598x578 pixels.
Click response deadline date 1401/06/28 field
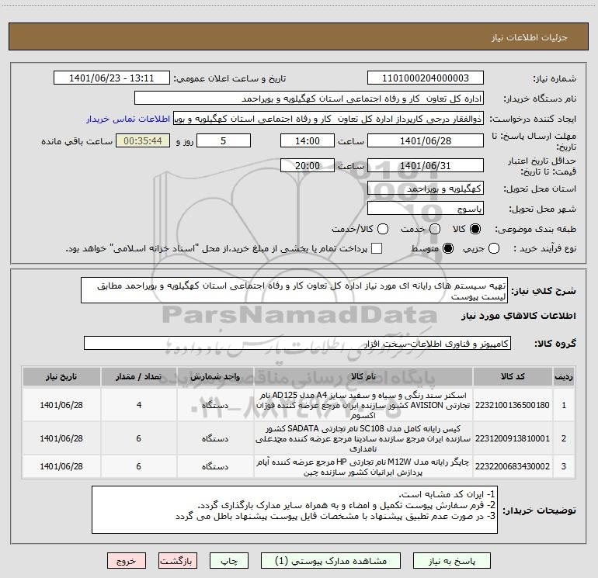coord(426,140)
